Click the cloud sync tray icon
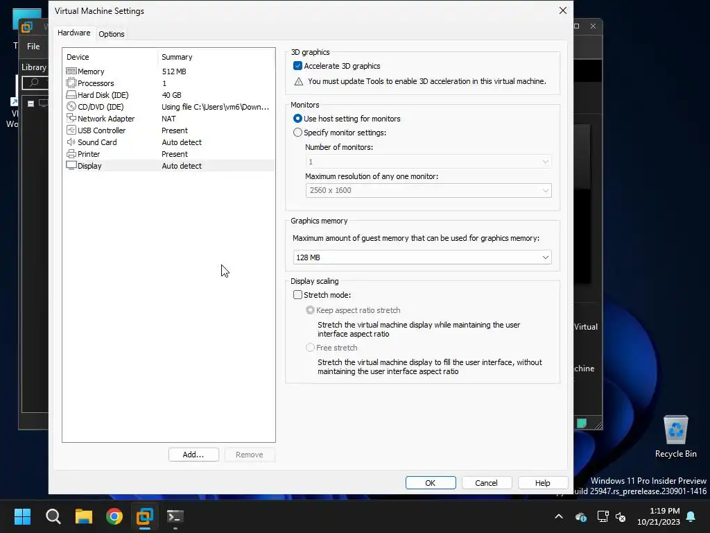This screenshot has width=710, height=533. tap(581, 516)
